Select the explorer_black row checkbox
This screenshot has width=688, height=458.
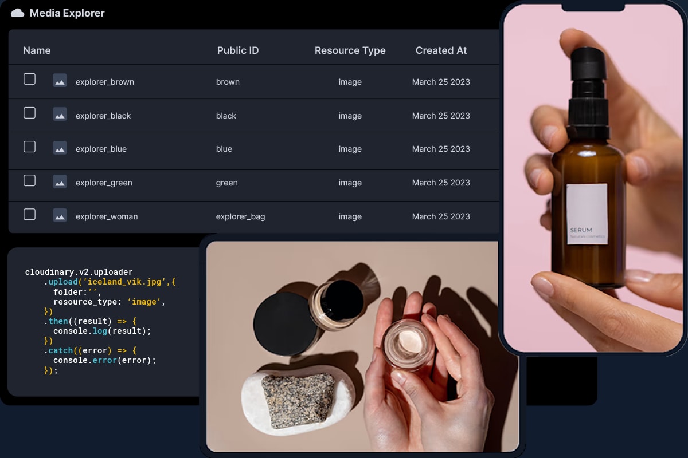click(x=29, y=113)
